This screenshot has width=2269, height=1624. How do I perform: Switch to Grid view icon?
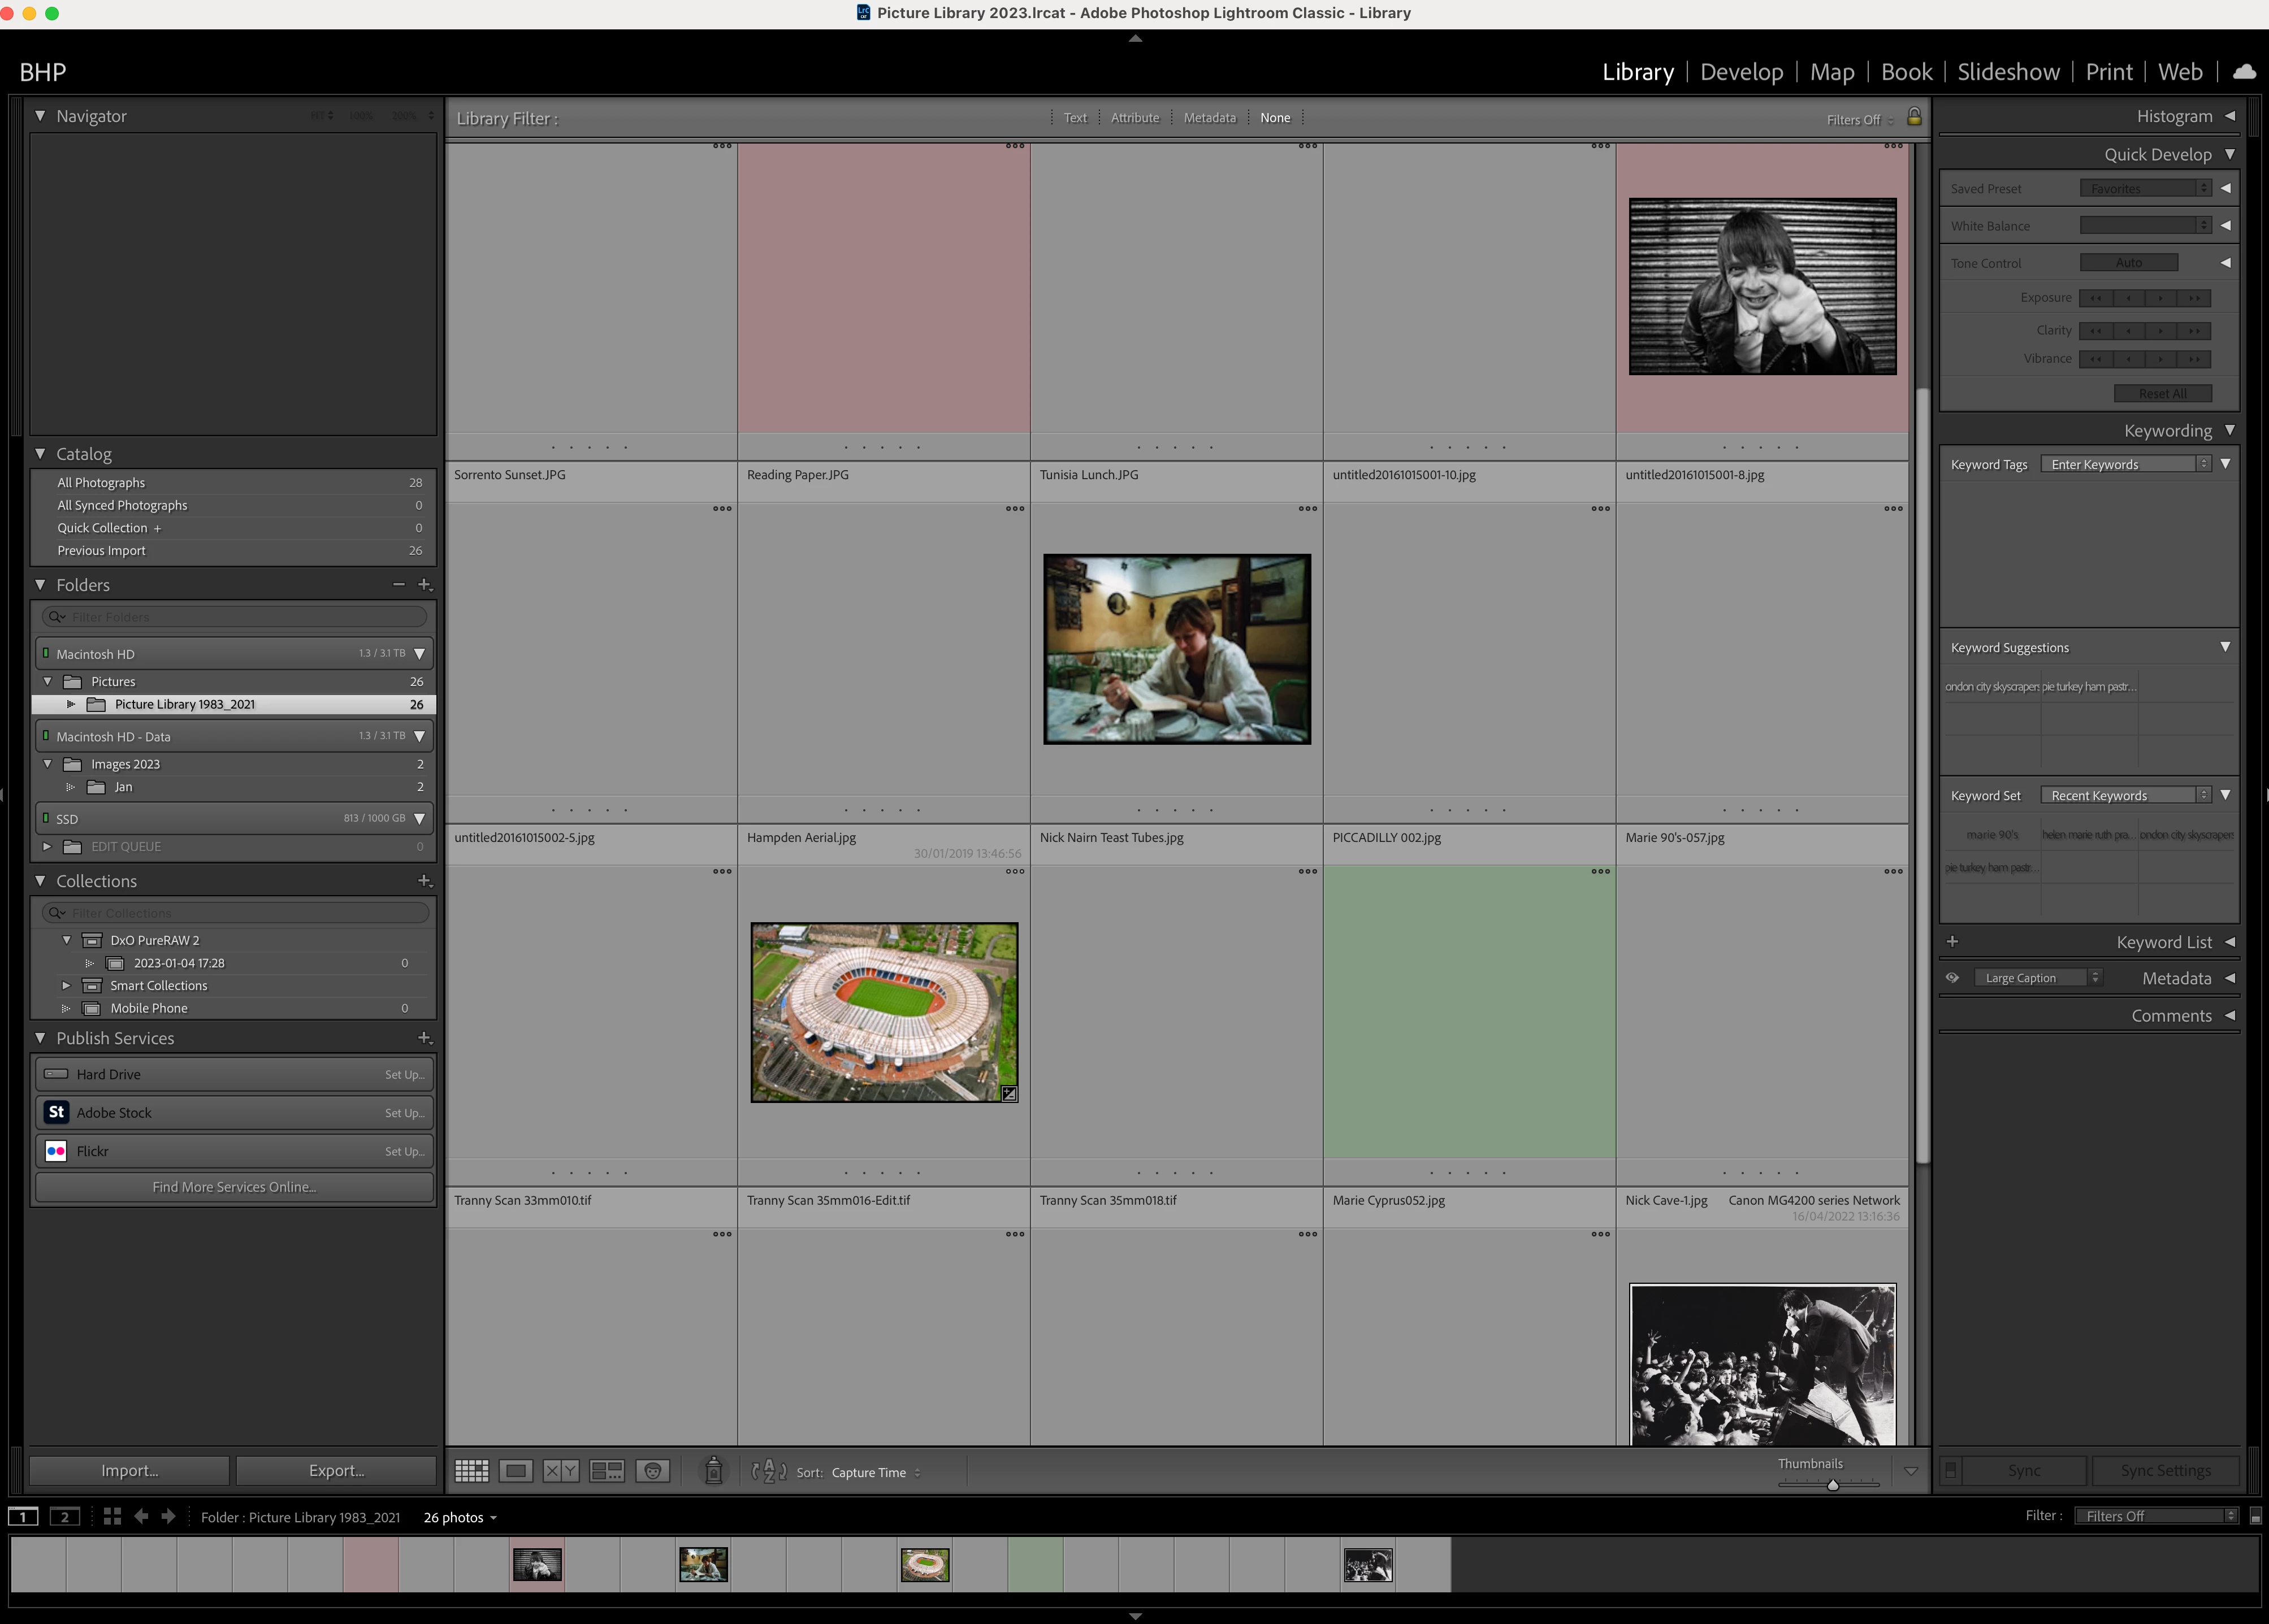(471, 1471)
